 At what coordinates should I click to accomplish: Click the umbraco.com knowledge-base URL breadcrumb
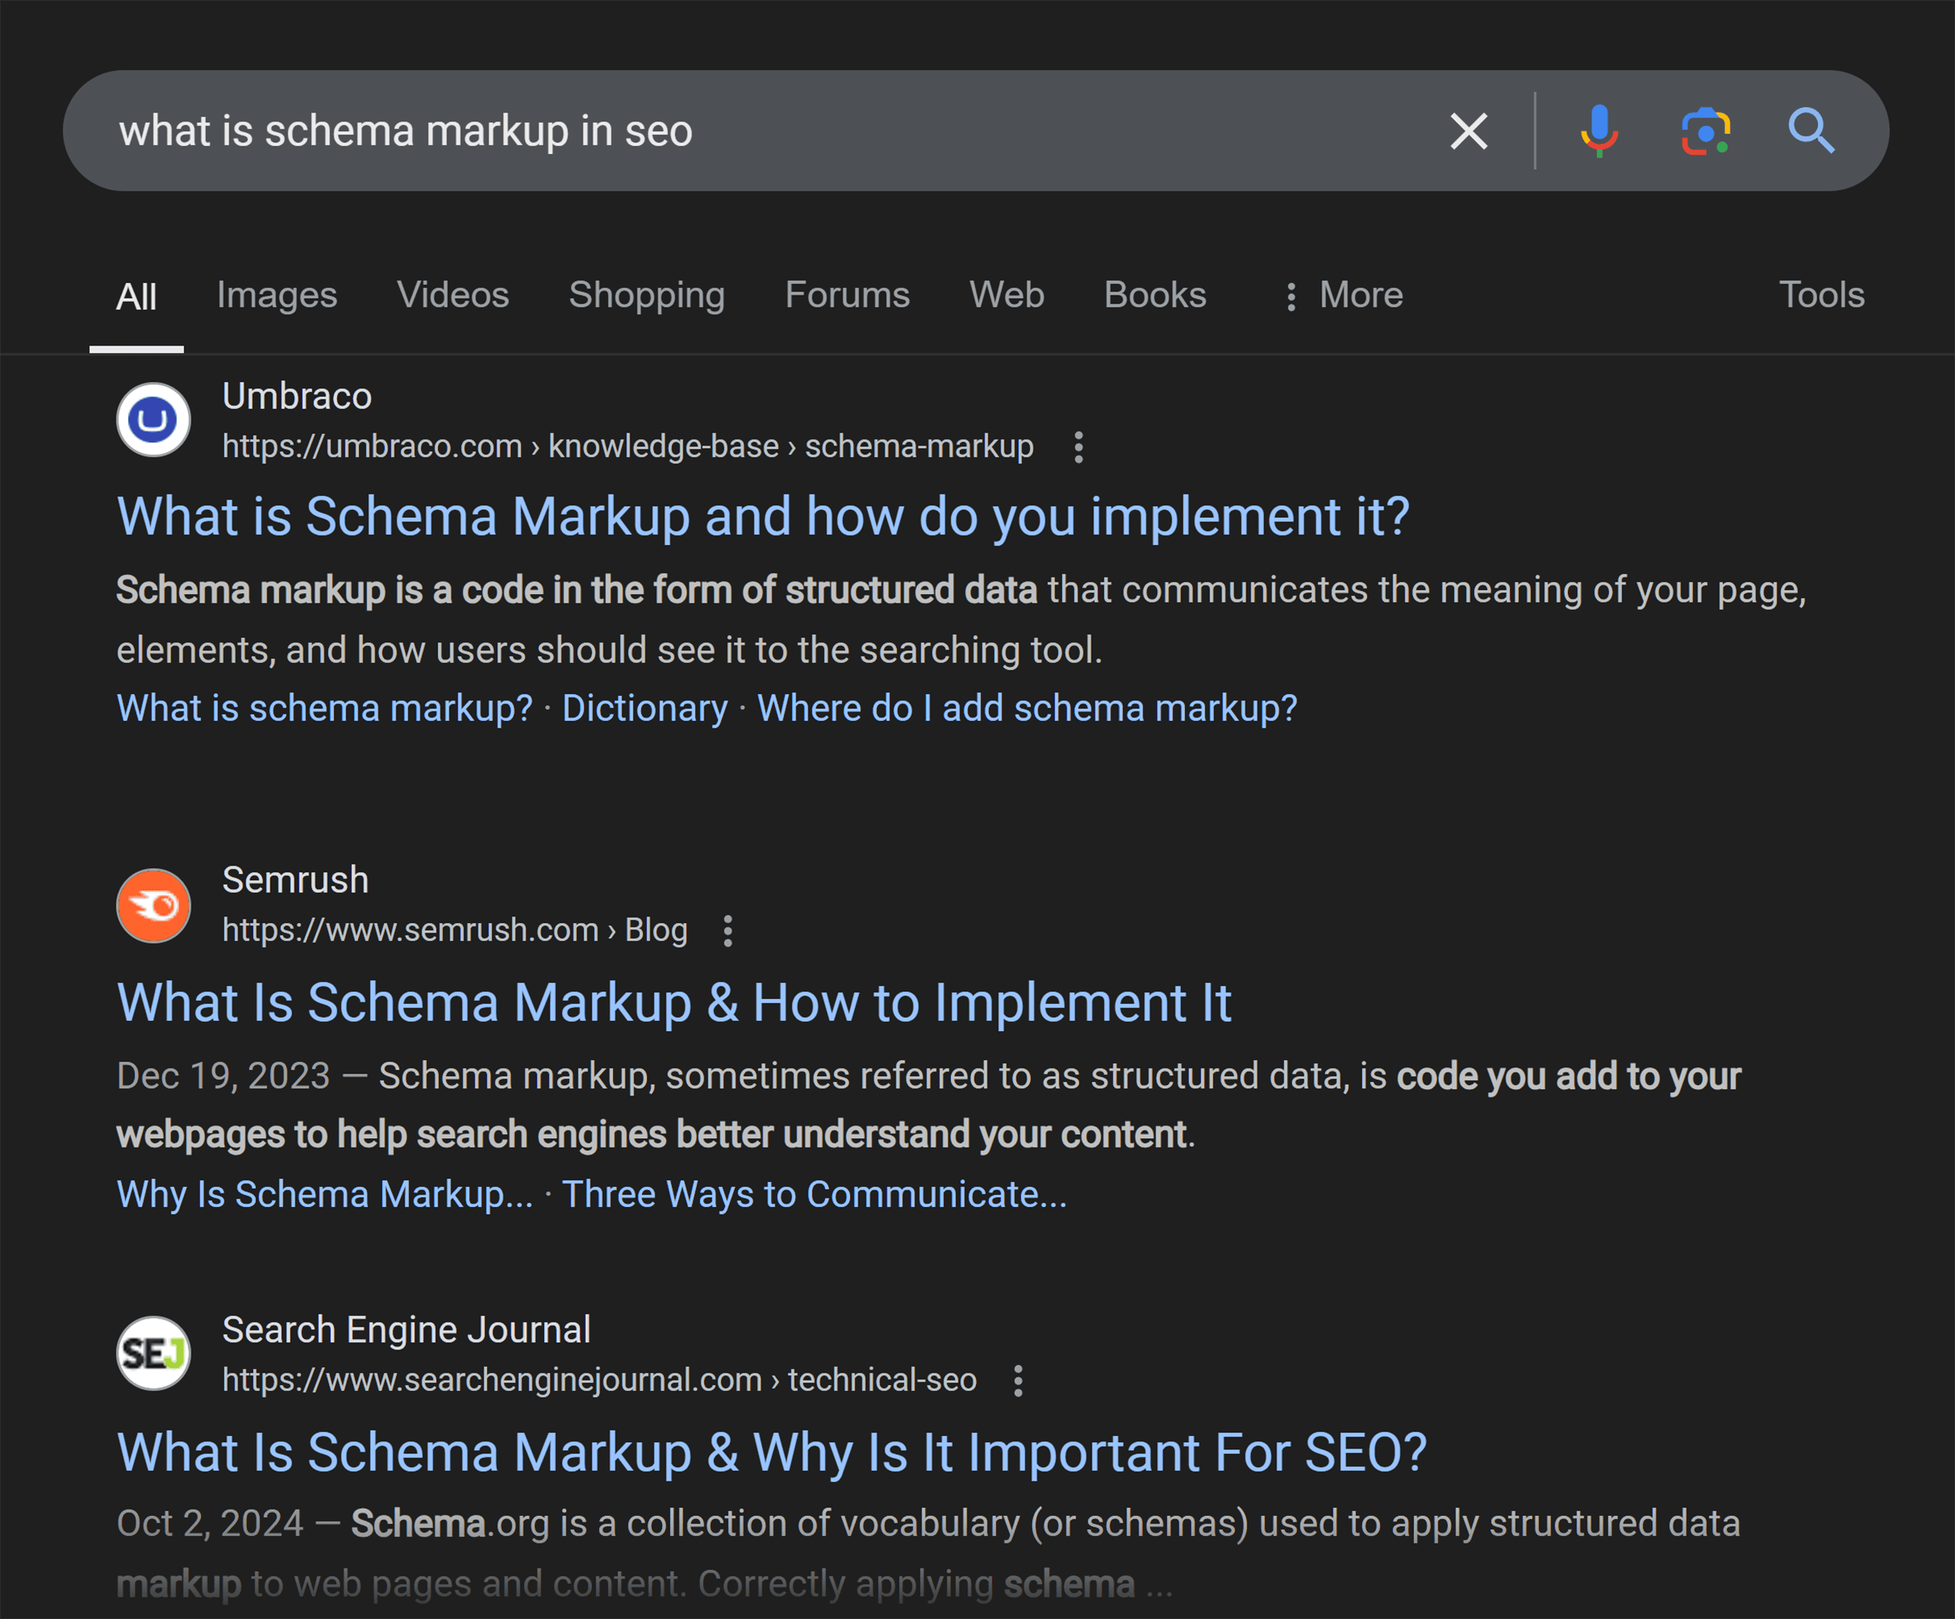click(x=627, y=446)
